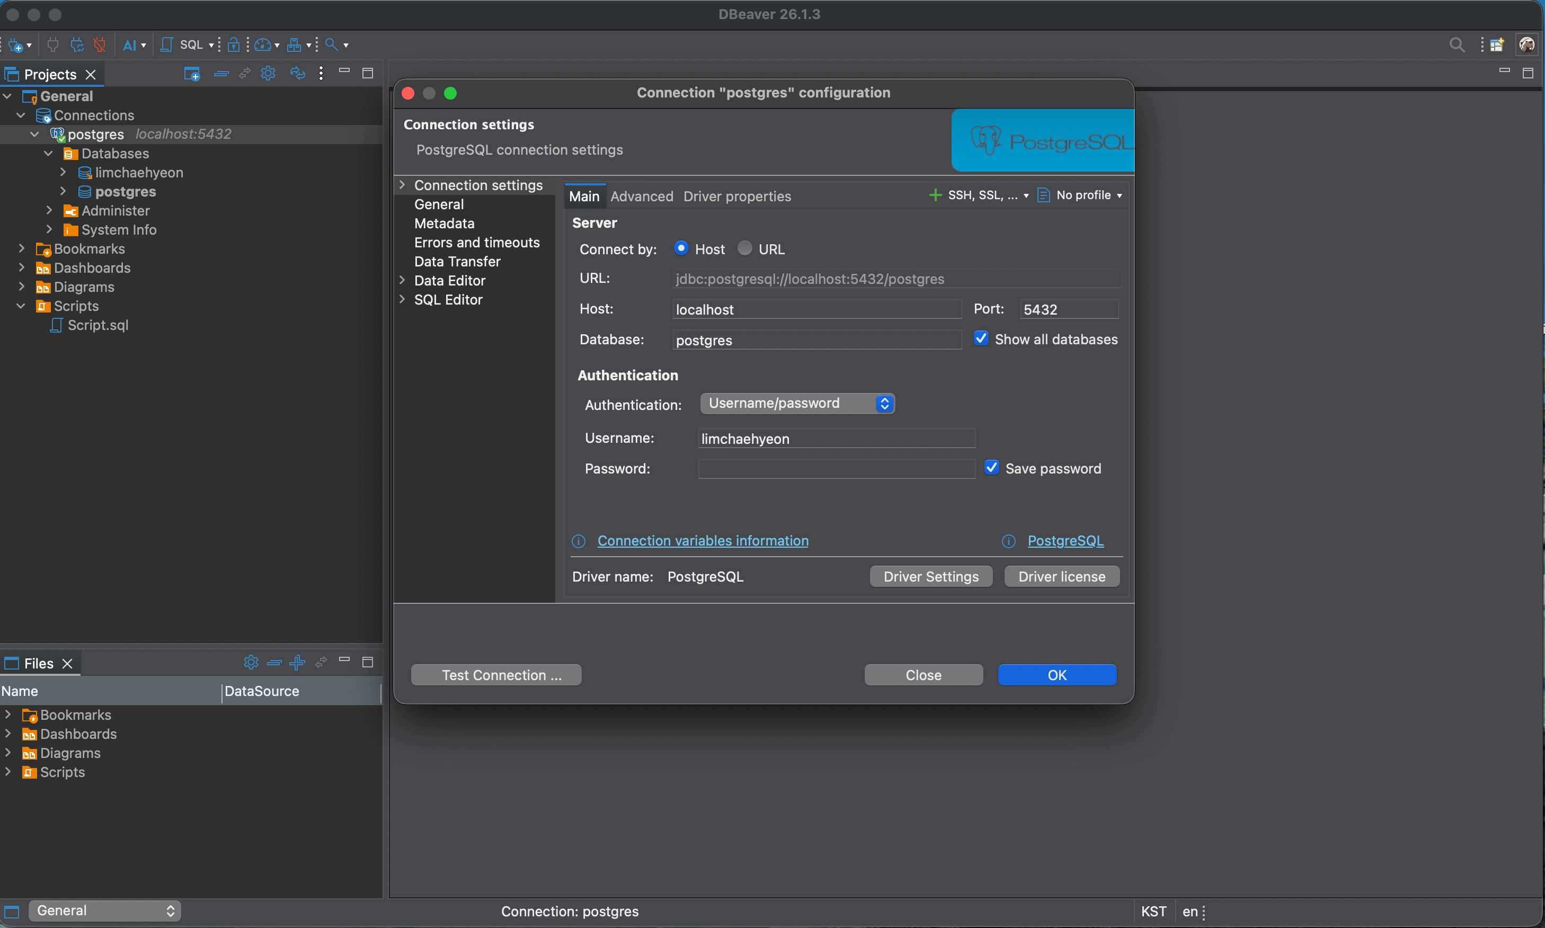Viewport: 1545px width, 928px height.
Task: Open Files panel settings gear
Action: [x=251, y=662]
